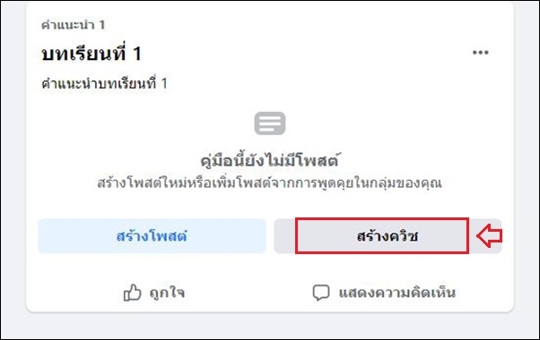Open the บทเรียนที่ 1 lesson title

[x=91, y=54]
